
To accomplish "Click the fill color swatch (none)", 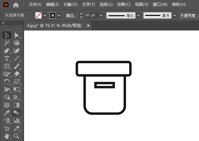I will tap(38, 15).
